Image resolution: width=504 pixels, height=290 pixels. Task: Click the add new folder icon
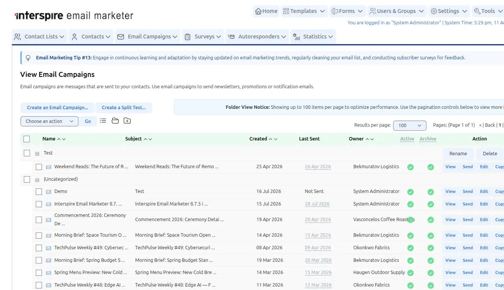tap(127, 121)
